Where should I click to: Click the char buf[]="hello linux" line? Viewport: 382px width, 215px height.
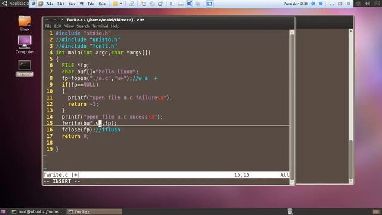pyautogui.click(x=100, y=72)
